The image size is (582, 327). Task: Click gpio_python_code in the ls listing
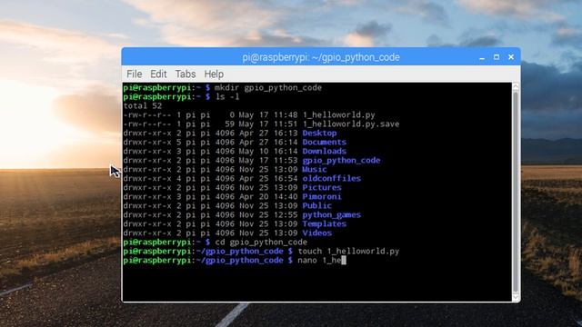click(341, 161)
